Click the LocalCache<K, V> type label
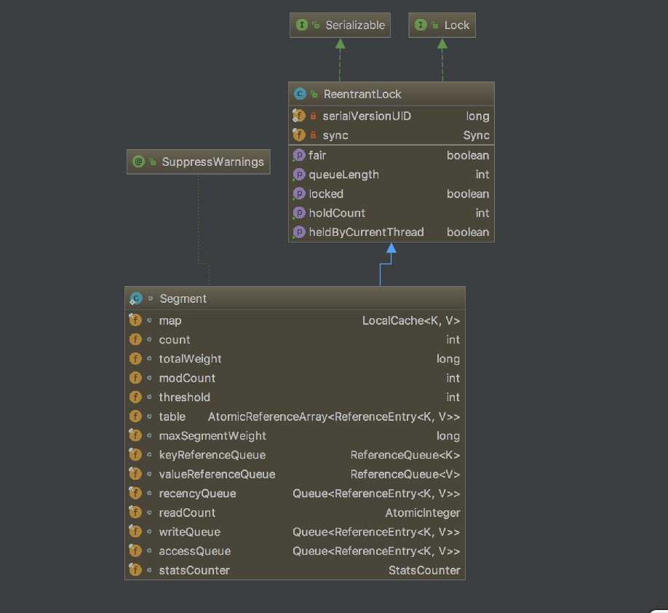Screen dimensions: 668x613 point(411,320)
